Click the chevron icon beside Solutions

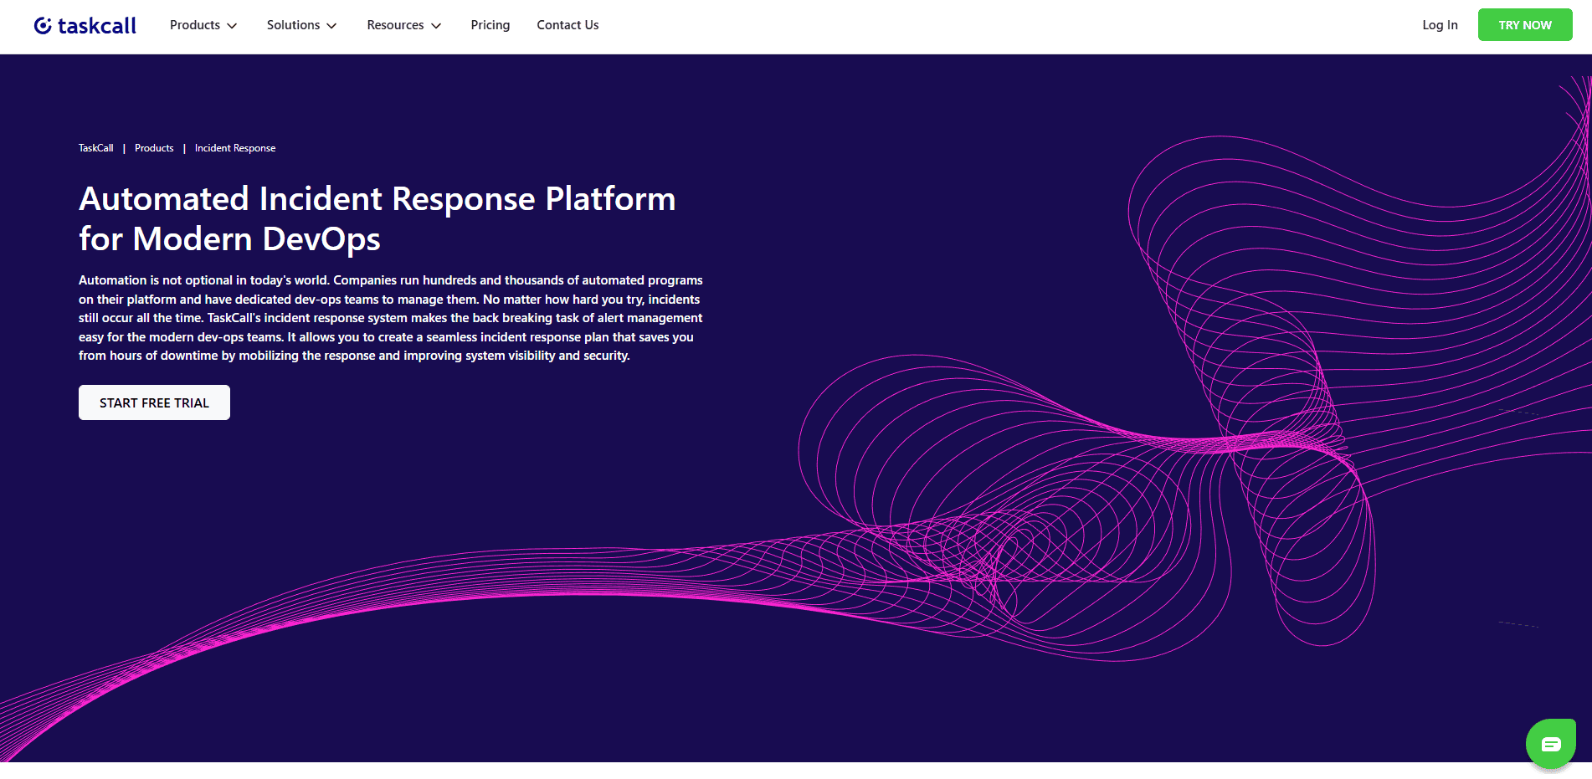(331, 25)
